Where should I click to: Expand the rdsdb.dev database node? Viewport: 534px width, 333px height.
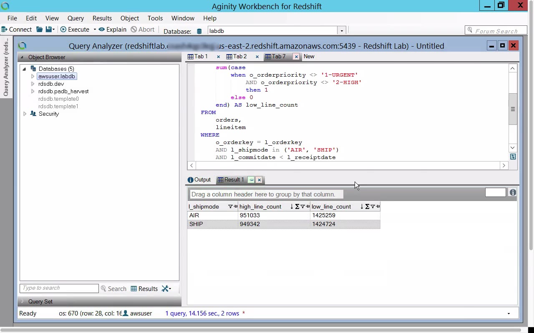[33, 84]
